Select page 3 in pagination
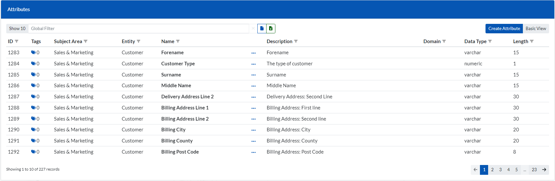The image size is (555, 181). pos(500,170)
